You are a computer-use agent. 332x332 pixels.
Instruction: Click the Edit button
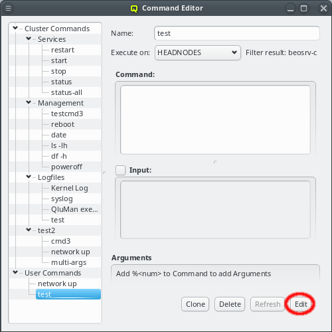pyautogui.click(x=301, y=304)
